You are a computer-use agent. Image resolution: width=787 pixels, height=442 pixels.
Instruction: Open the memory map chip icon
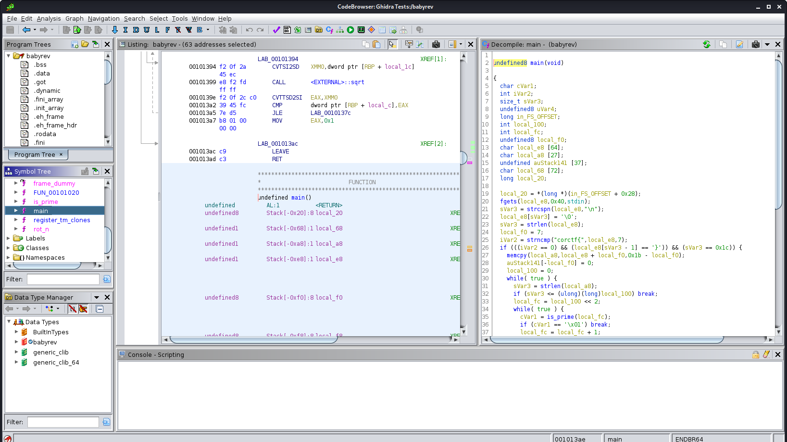coord(361,30)
